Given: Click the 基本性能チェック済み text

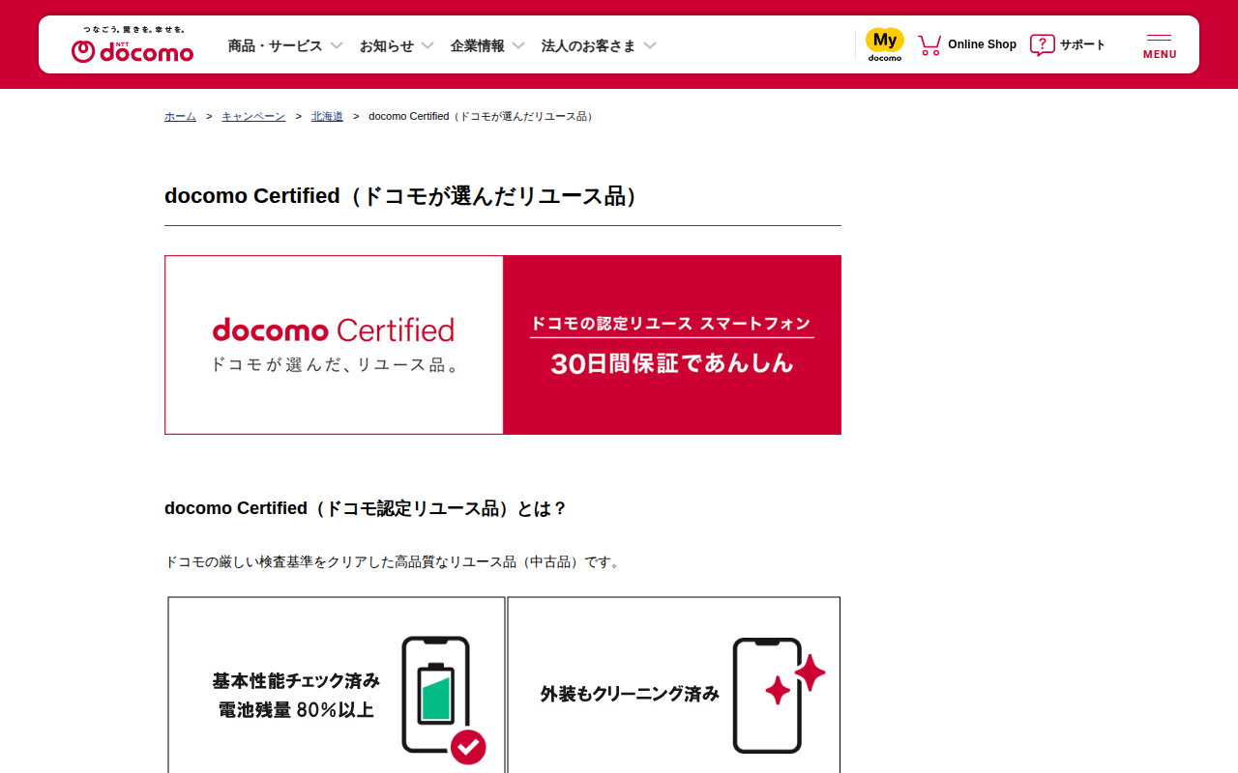Looking at the screenshot, I should [x=296, y=680].
